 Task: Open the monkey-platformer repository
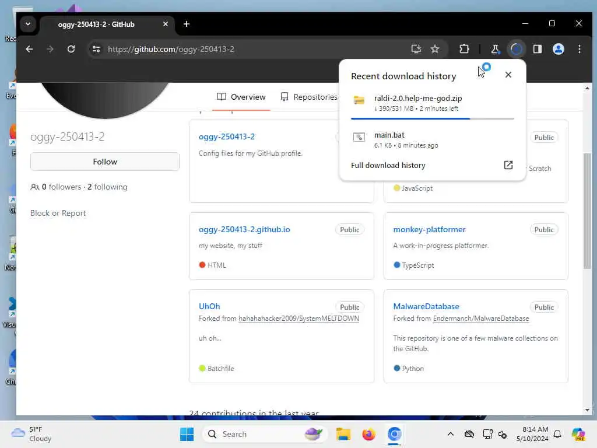coord(429,229)
